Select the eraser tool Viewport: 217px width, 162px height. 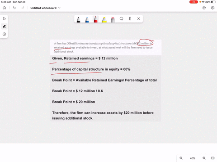coord(113,19)
